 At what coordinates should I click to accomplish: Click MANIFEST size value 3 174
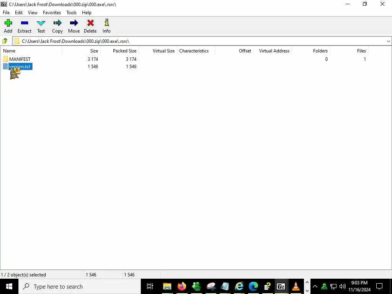(93, 59)
